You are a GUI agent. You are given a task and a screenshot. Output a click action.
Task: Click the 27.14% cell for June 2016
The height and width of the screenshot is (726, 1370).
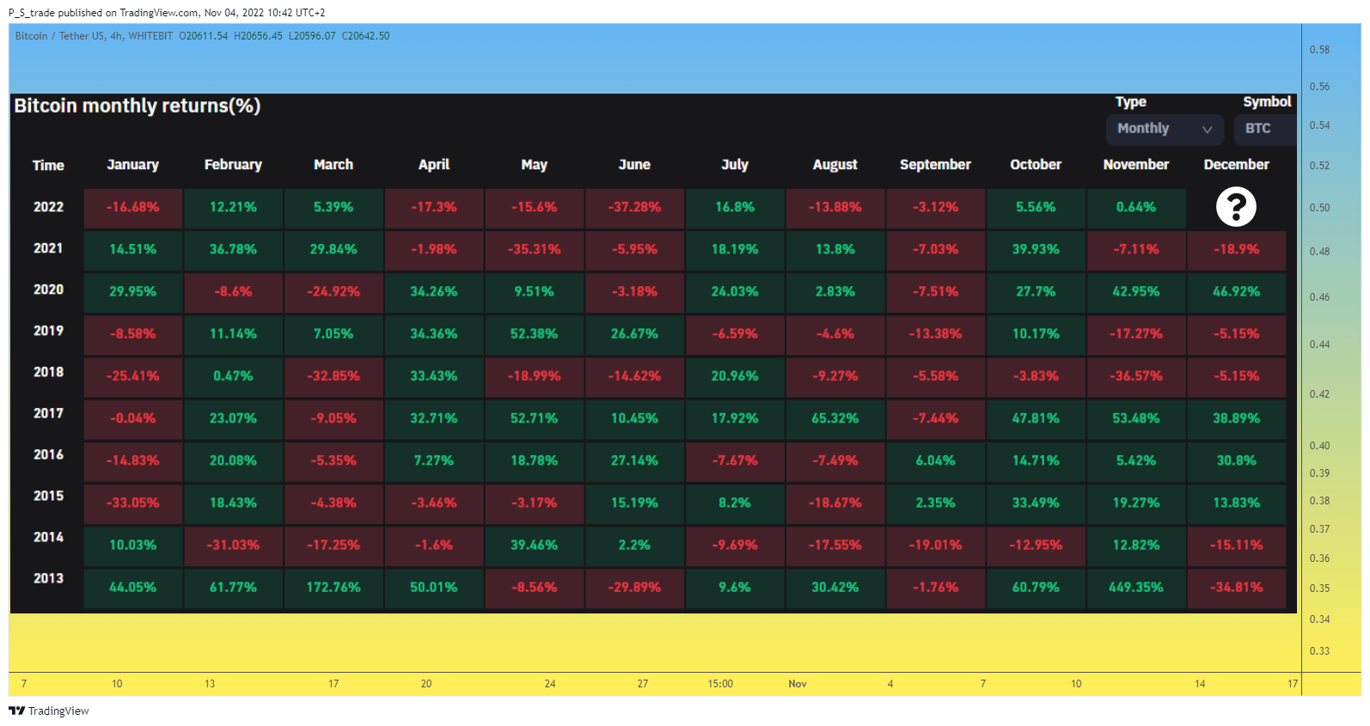[x=634, y=461]
